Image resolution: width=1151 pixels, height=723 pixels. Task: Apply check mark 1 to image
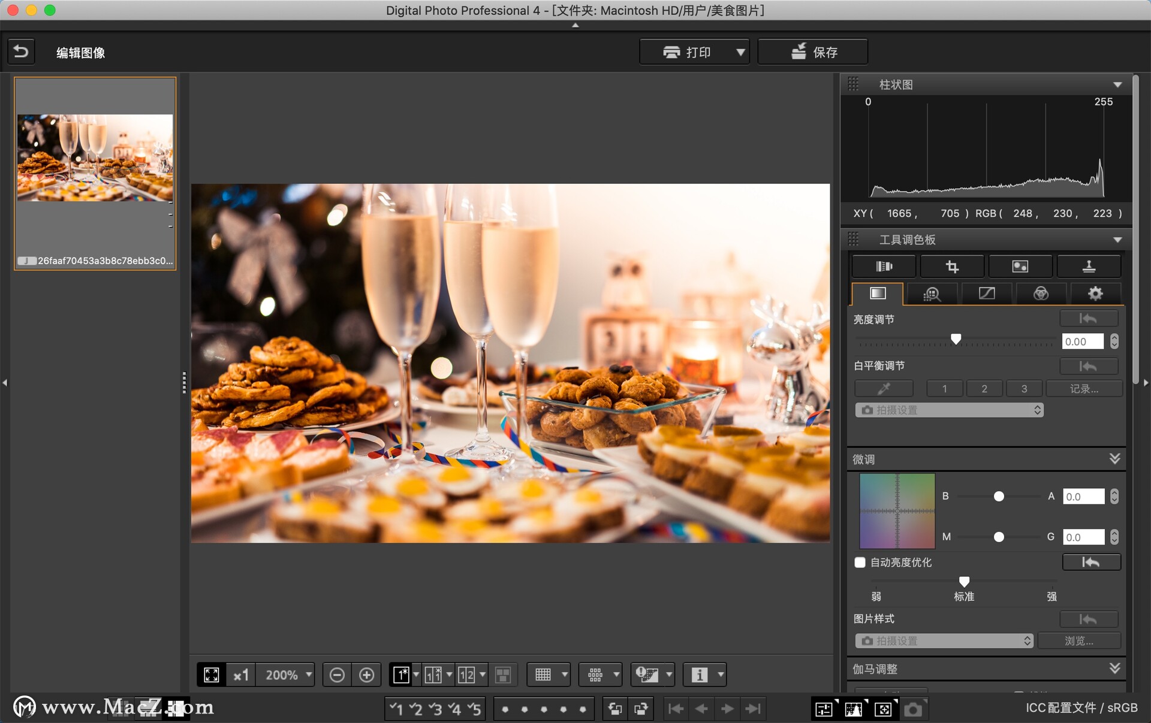(x=396, y=709)
